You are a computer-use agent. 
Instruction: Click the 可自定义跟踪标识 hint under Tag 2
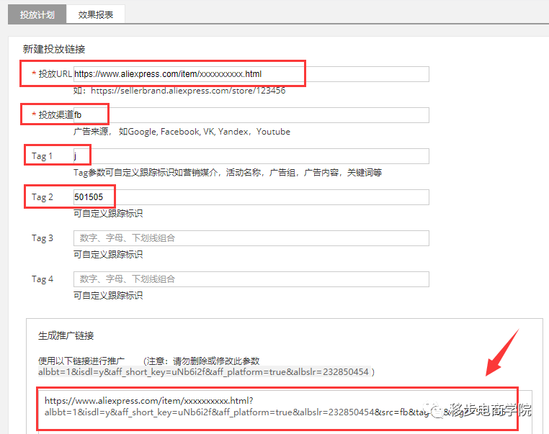coord(108,213)
